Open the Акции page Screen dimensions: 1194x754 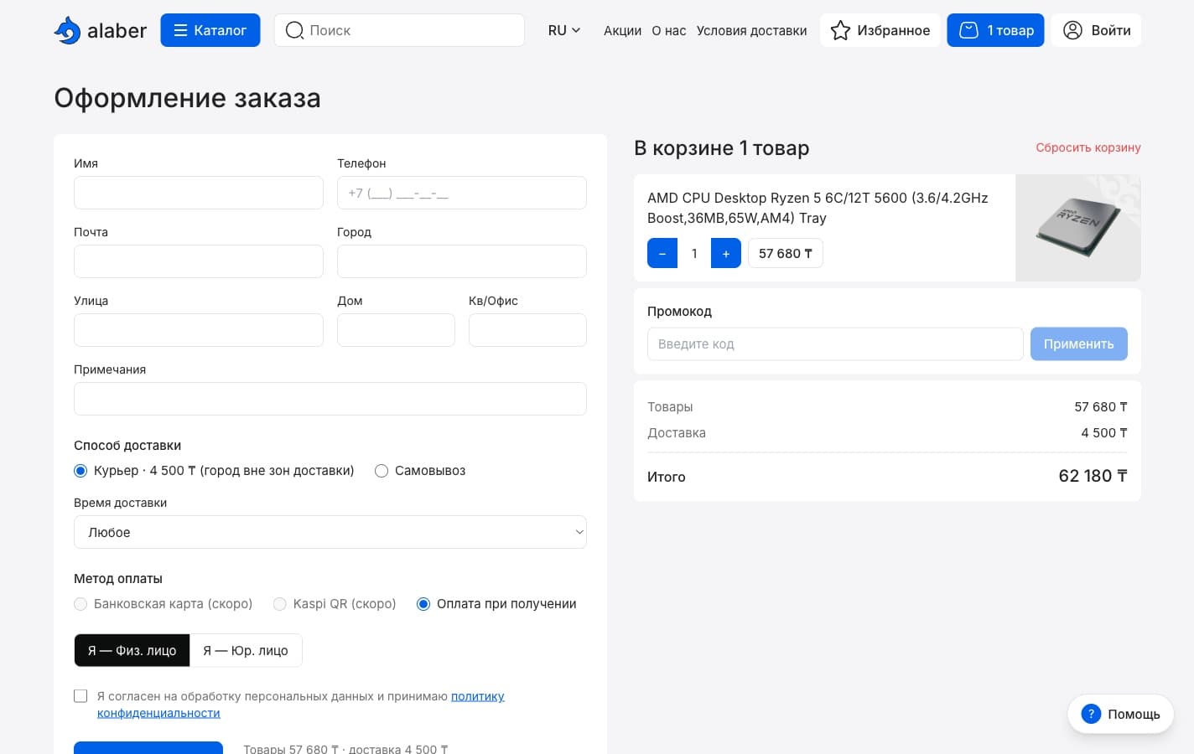[x=622, y=31]
